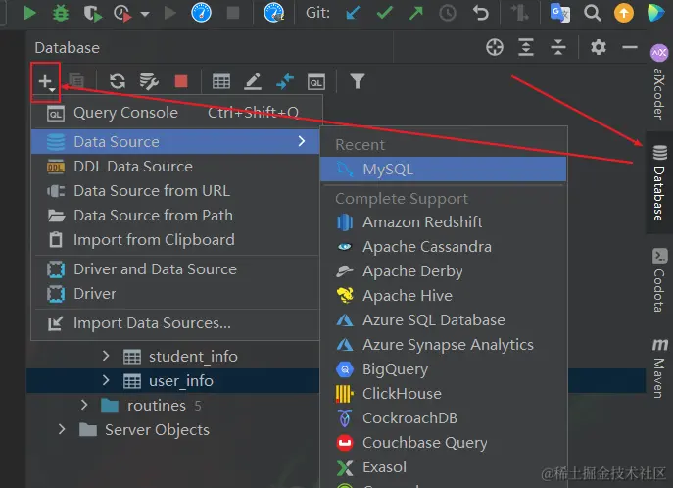Choose BigQuery data source
The width and height of the screenshot is (673, 488).
pyautogui.click(x=444, y=369)
